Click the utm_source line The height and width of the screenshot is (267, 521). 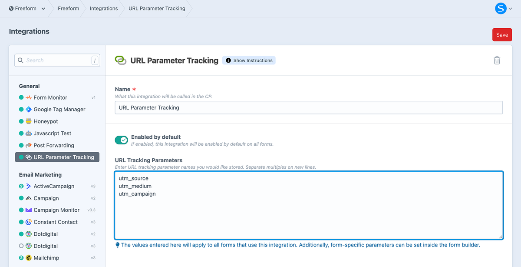tap(133, 178)
